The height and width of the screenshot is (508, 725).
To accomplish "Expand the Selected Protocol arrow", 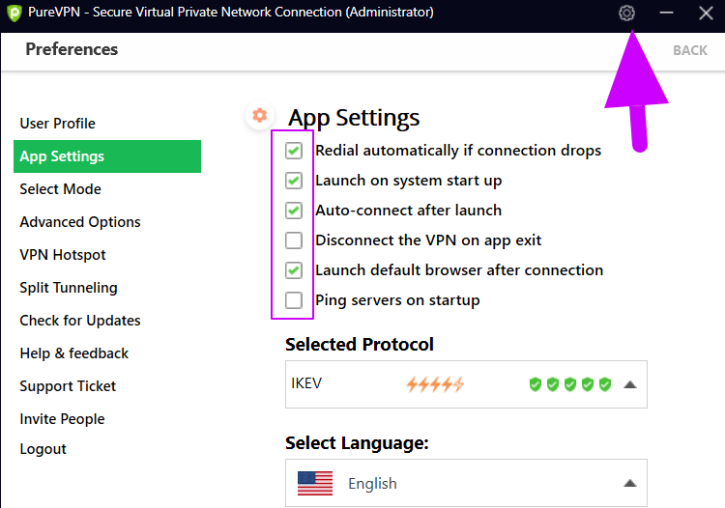I will [629, 384].
